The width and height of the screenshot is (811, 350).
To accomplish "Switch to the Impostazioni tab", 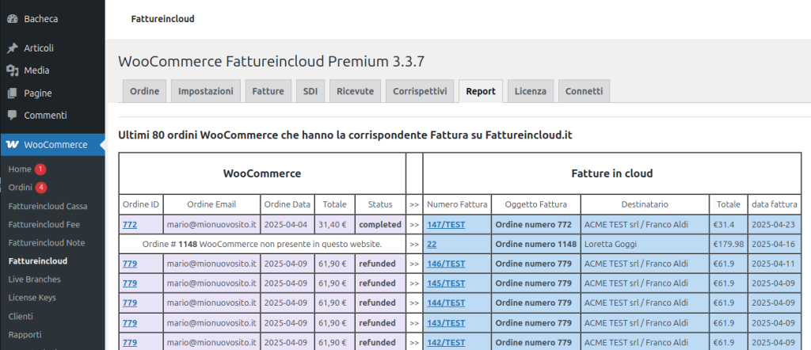I will pos(206,92).
